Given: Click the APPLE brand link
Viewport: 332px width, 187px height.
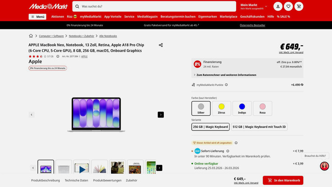Looking at the screenshot, I should click(x=84, y=57).
